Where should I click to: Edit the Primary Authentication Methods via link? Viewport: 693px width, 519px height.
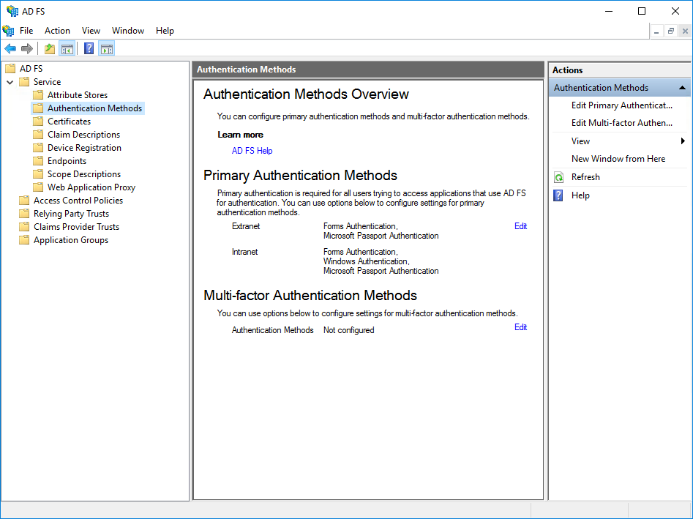pyautogui.click(x=520, y=226)
